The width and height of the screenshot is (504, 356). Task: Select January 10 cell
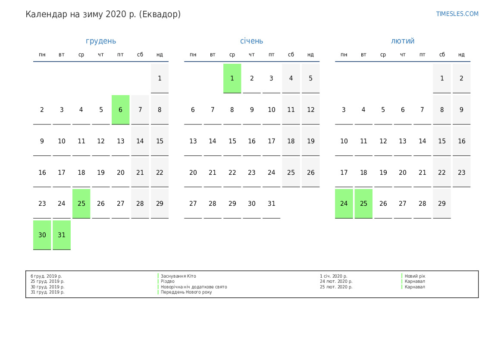click(271, 110)
